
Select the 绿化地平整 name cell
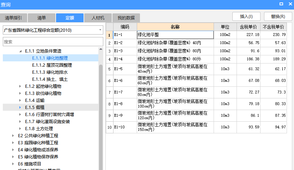click(175, 35)
